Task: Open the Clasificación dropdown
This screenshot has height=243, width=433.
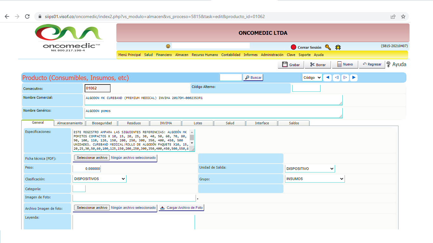Action: click(x=99, y=179)
